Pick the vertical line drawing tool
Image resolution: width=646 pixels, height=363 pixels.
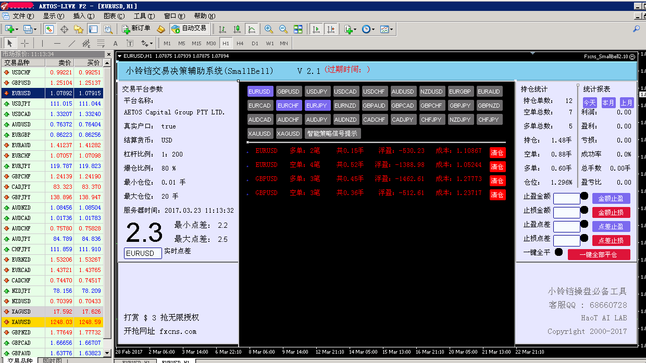[x=43, y=43]
